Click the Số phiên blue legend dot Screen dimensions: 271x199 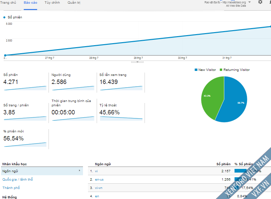point(4,17)
